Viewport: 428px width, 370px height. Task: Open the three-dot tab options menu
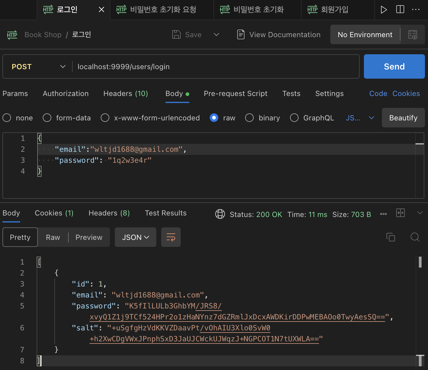tap(416, 9)
